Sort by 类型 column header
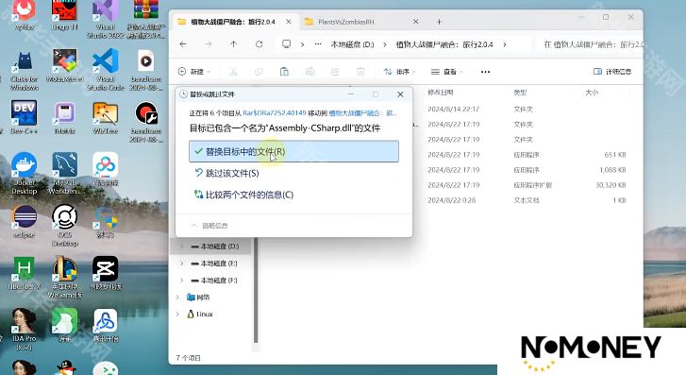686x375 pixels. pyautogui.click(x=520, y=93)
